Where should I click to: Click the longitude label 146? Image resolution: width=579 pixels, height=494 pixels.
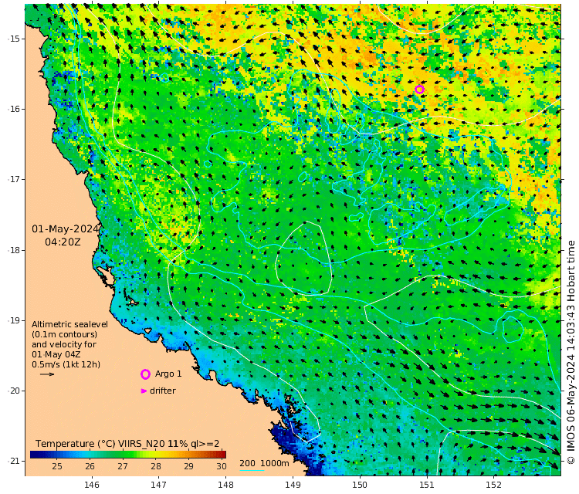pyautogui.click(x=92, y=485)
